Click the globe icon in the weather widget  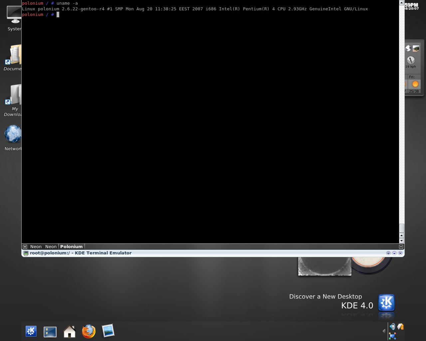tap(408, 49)
